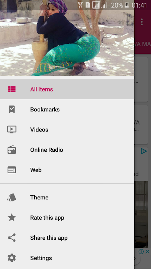Viewport: 151px width, 269px height.
Task: Tap the 20% battery percentage text
Action: click(x=117, y=5)
